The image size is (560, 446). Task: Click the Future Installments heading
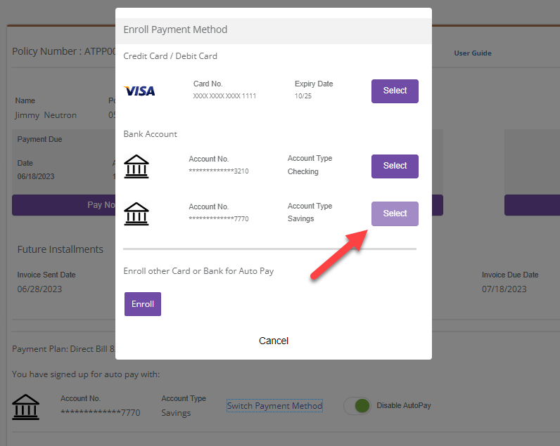point(61,249)
